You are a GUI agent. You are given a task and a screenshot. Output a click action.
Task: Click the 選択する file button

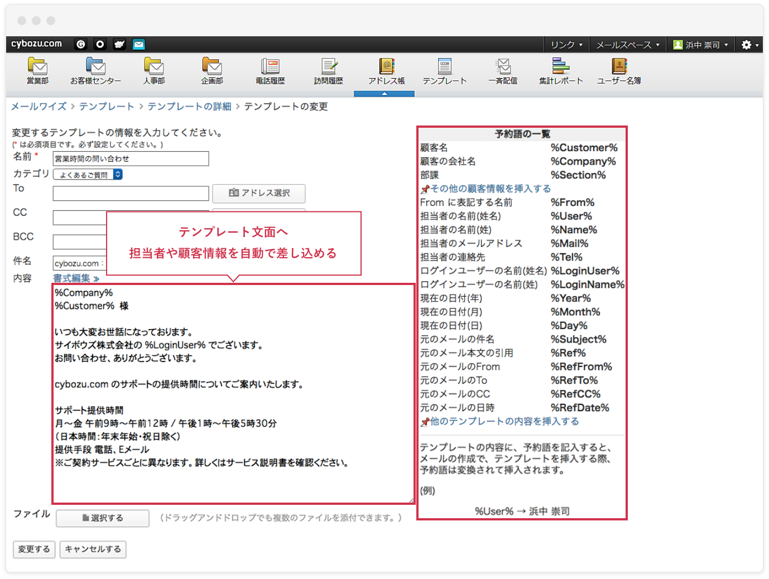click(x=103, y=518)
